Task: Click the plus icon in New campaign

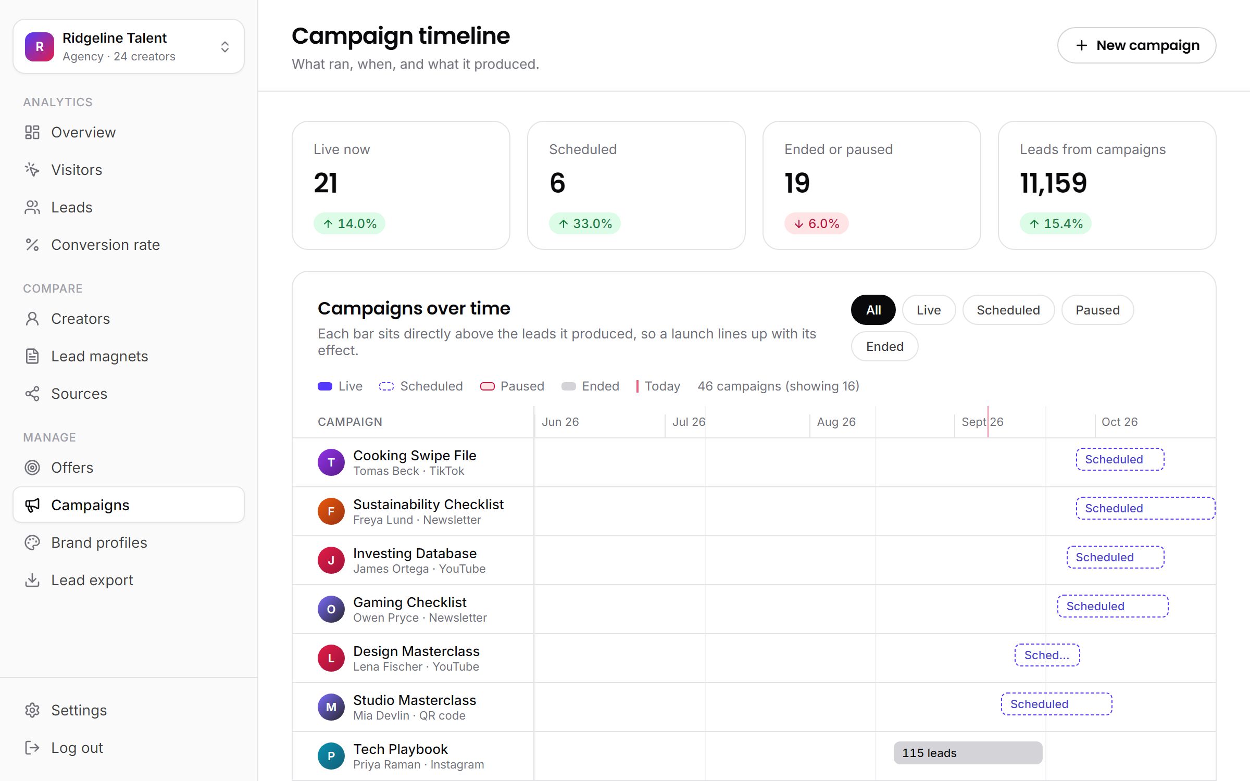Action: point(1082,45)
